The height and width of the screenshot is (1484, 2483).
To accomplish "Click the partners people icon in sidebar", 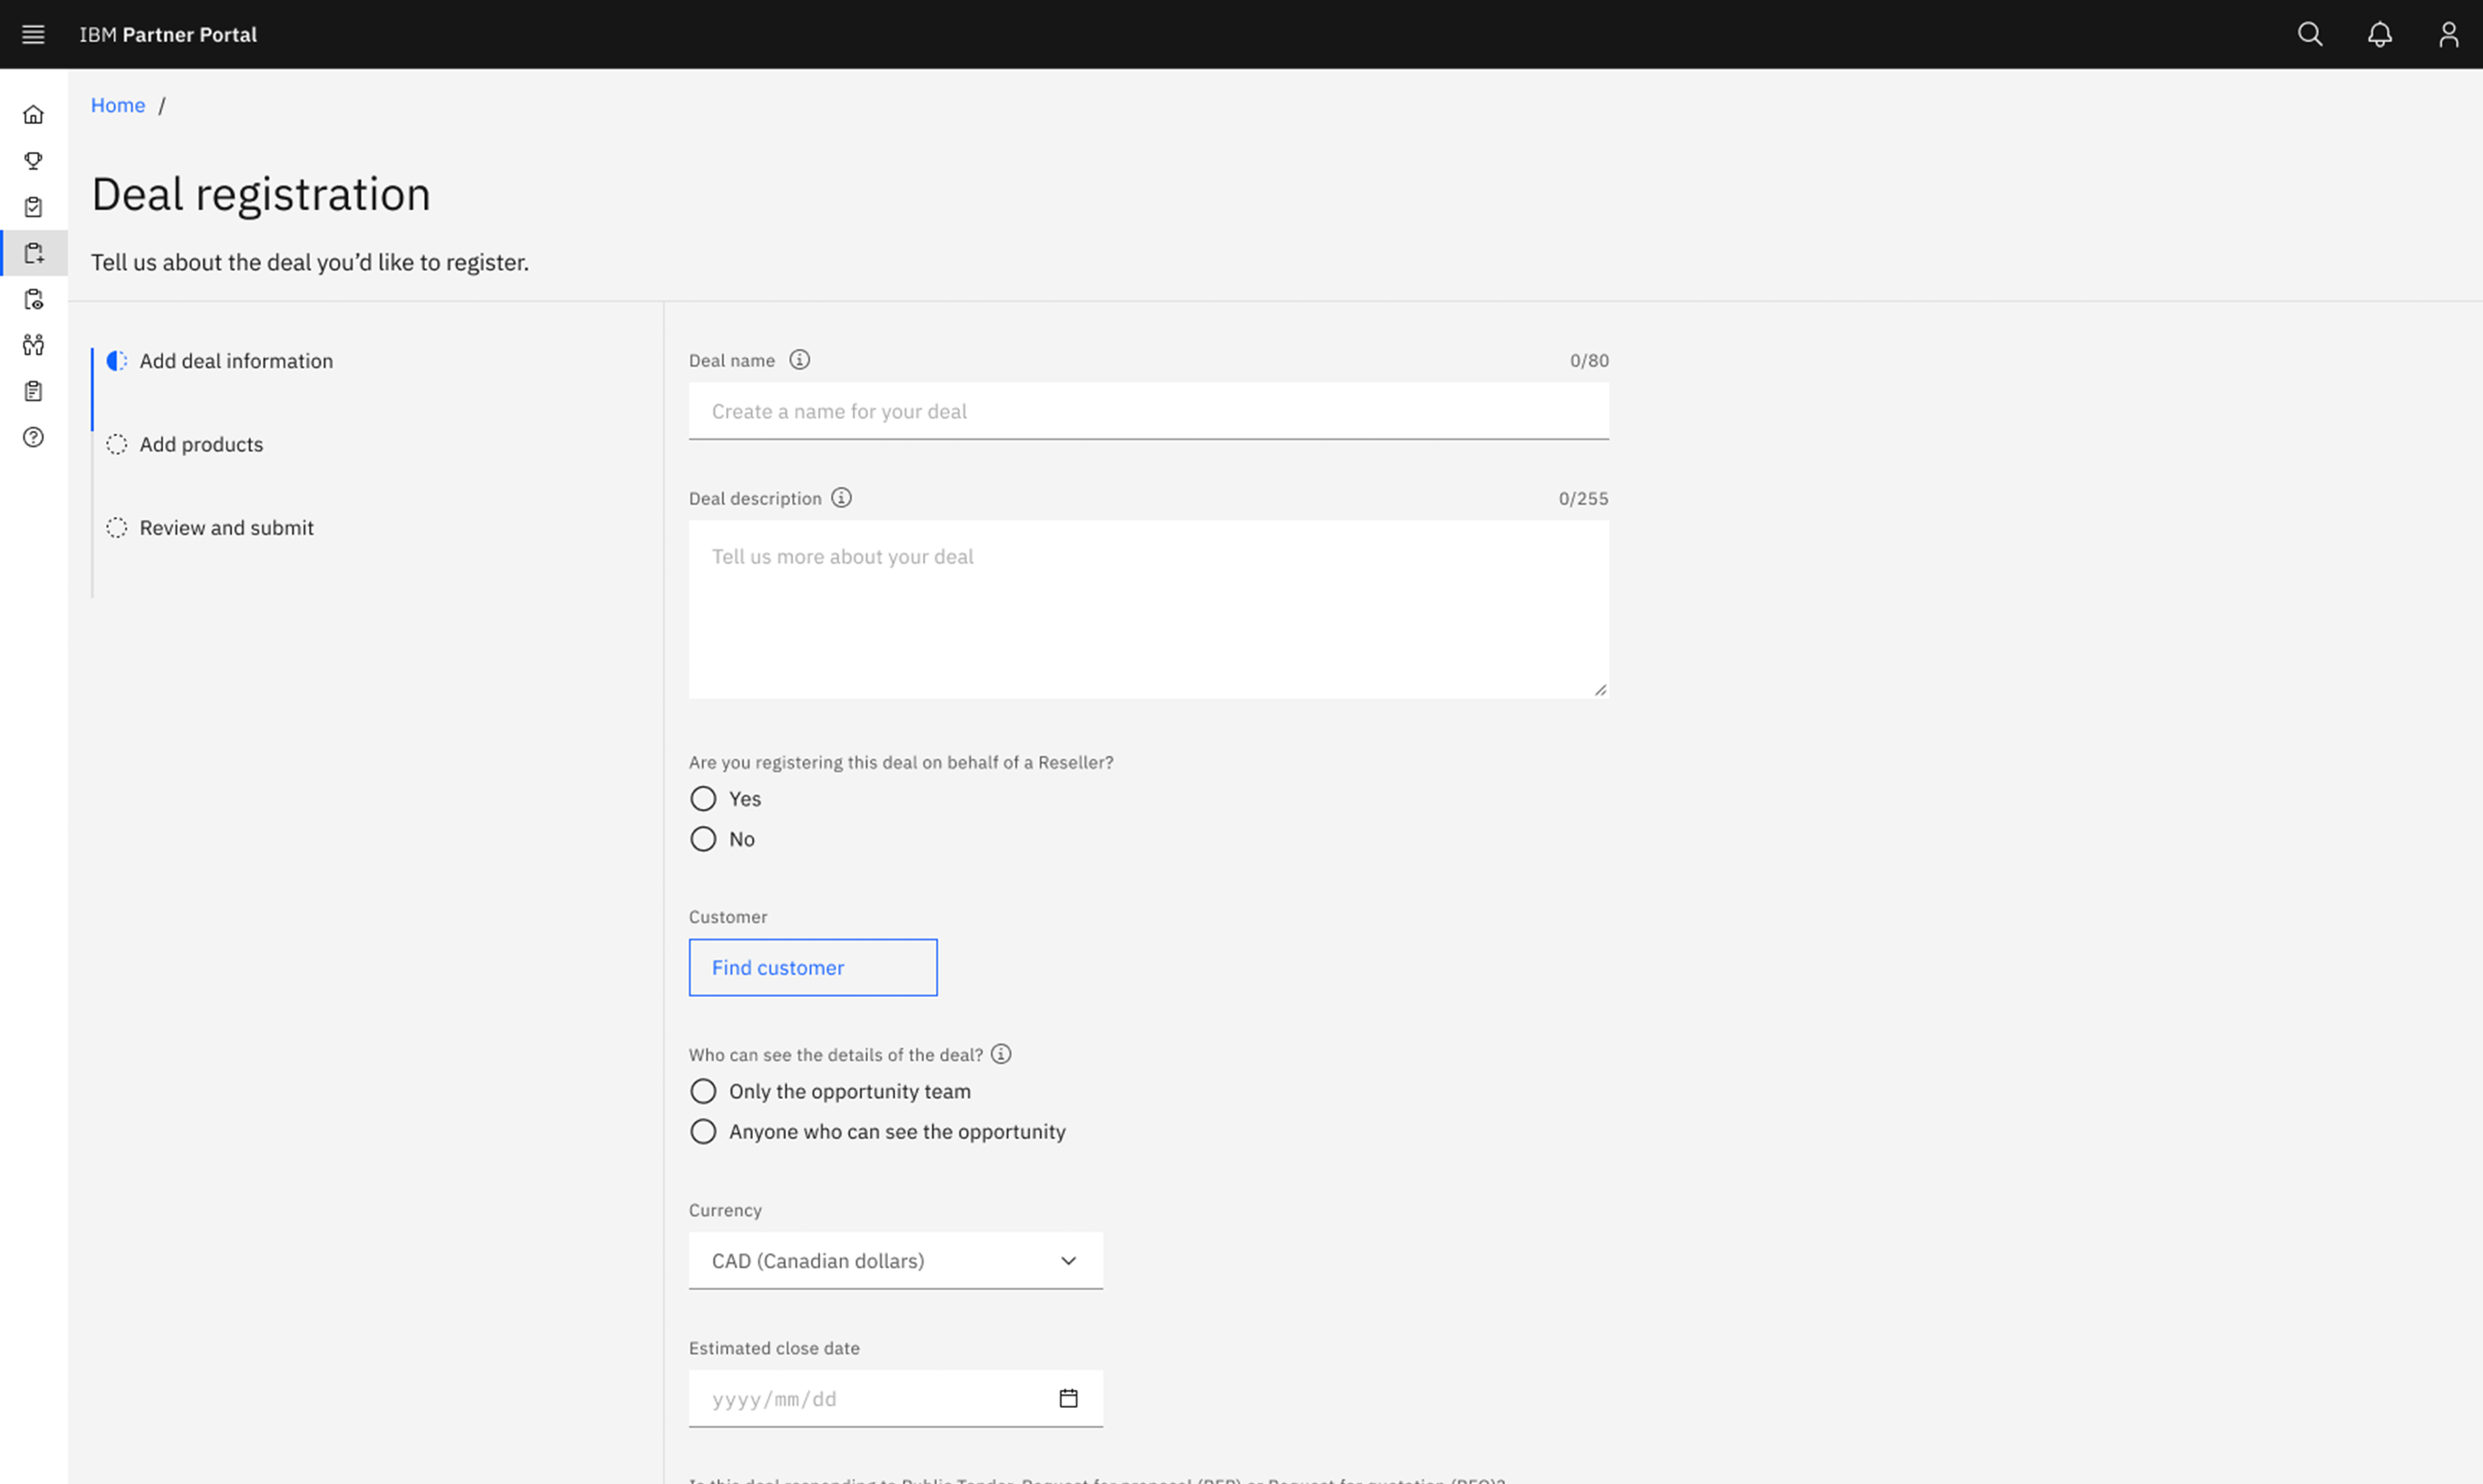I will [x=33, y=345].
